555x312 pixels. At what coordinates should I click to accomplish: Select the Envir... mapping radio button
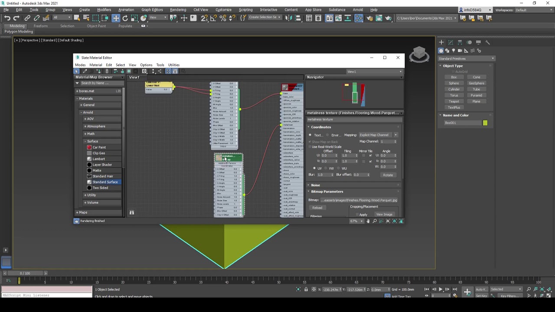(x=327, y=135)
